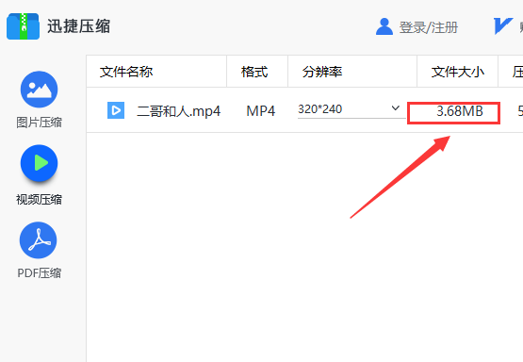The height and width of the screenshot is (362, 523).
Task: Click the blue V membership icon
Action: [503, 26]
